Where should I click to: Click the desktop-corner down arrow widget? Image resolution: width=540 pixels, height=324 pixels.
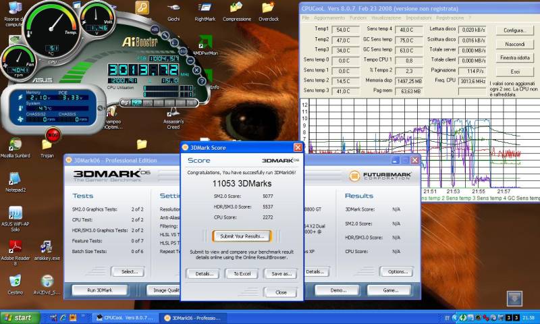(x=514, y=298)
